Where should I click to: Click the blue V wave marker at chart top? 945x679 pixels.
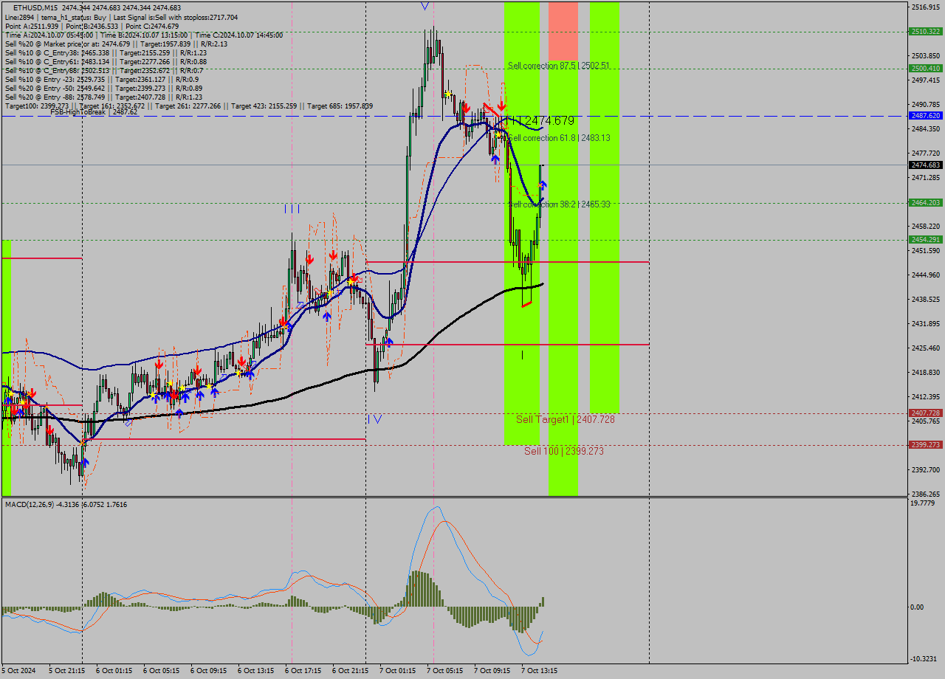click(425, 6)
